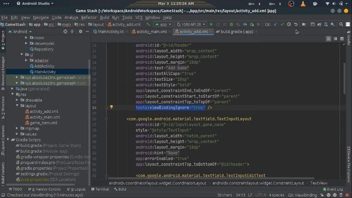Open the Event Log button

click(x=333, y=189)
